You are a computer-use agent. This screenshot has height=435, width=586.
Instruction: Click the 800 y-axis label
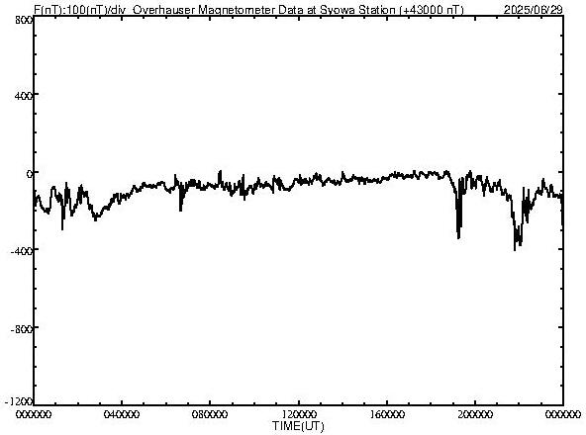[24, 20]
